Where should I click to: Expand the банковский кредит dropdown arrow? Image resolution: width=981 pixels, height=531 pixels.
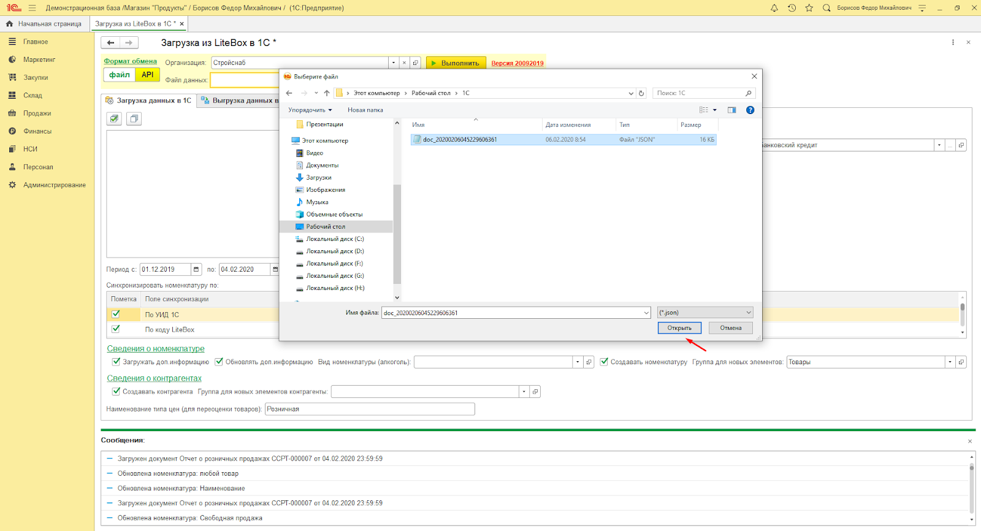pos(939,145)
